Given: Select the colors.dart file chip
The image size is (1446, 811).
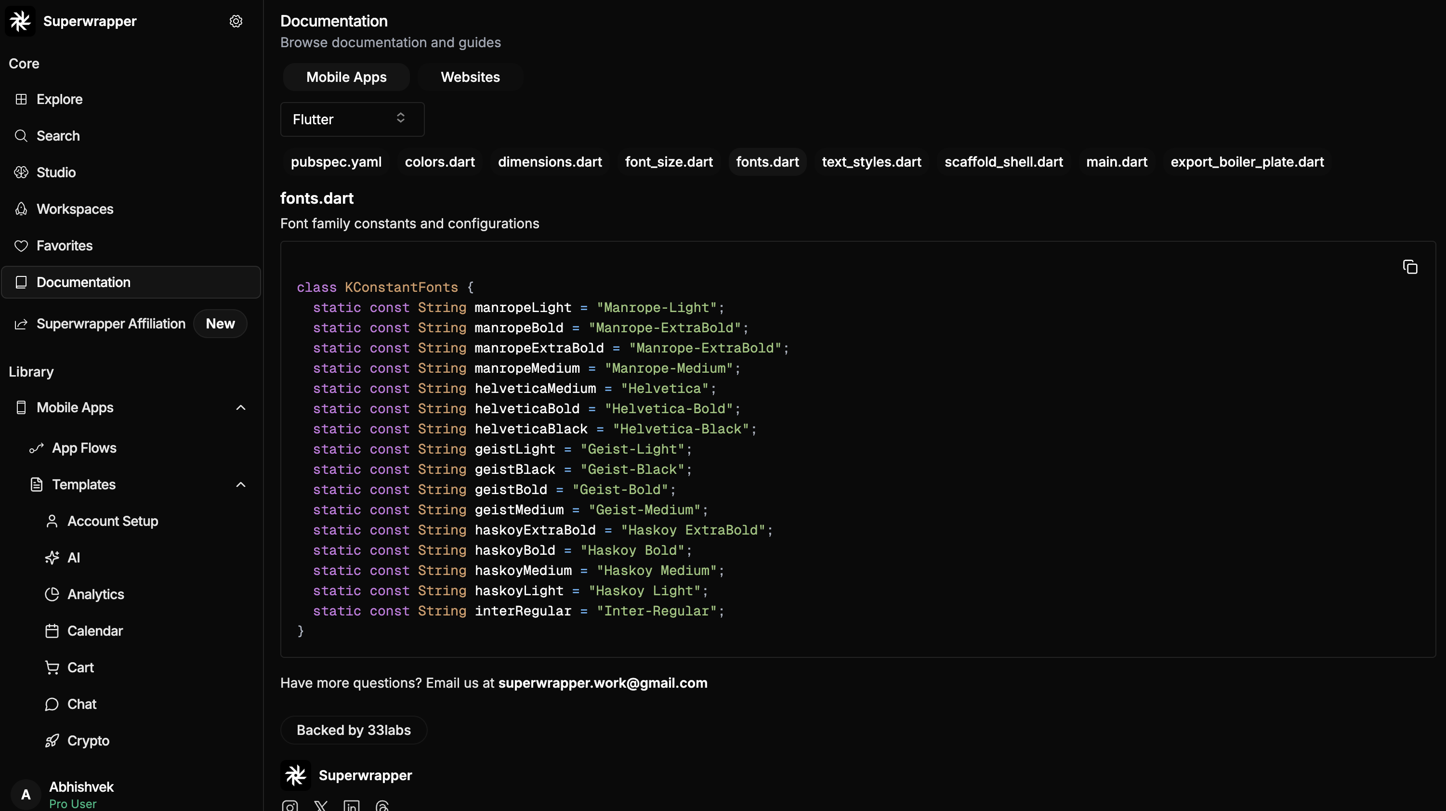Looking at the screenshot, I should click(x=439, y=162).
